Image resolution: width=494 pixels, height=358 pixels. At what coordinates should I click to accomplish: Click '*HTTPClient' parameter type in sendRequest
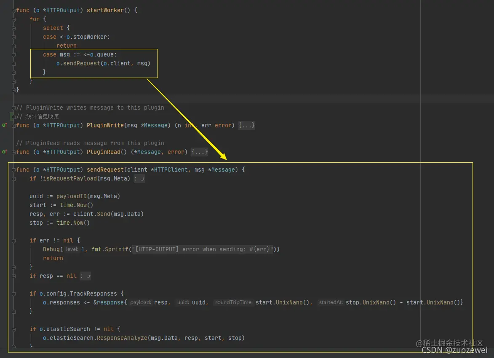tap(169, 170)
